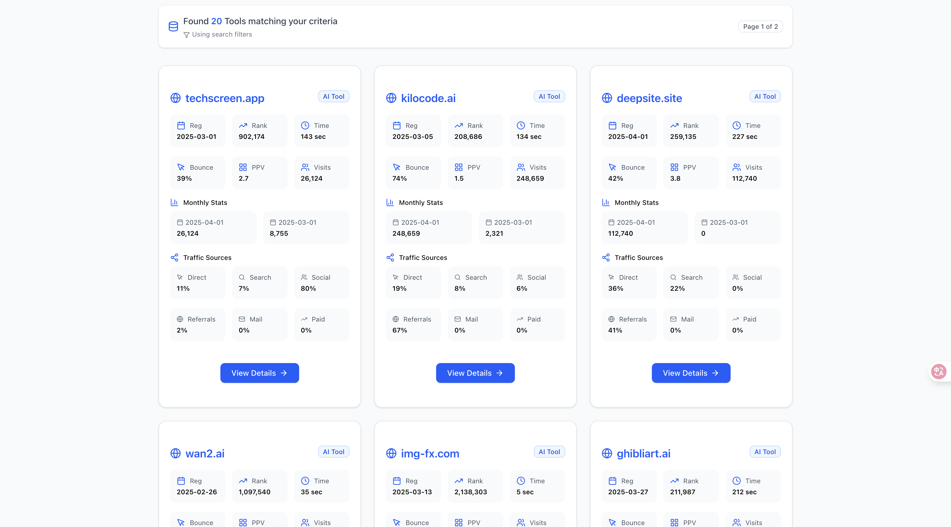Click the pink translate floating icon
Image resolution: width=951 pixels, height=527 pixels.
[x=938, y=371]
